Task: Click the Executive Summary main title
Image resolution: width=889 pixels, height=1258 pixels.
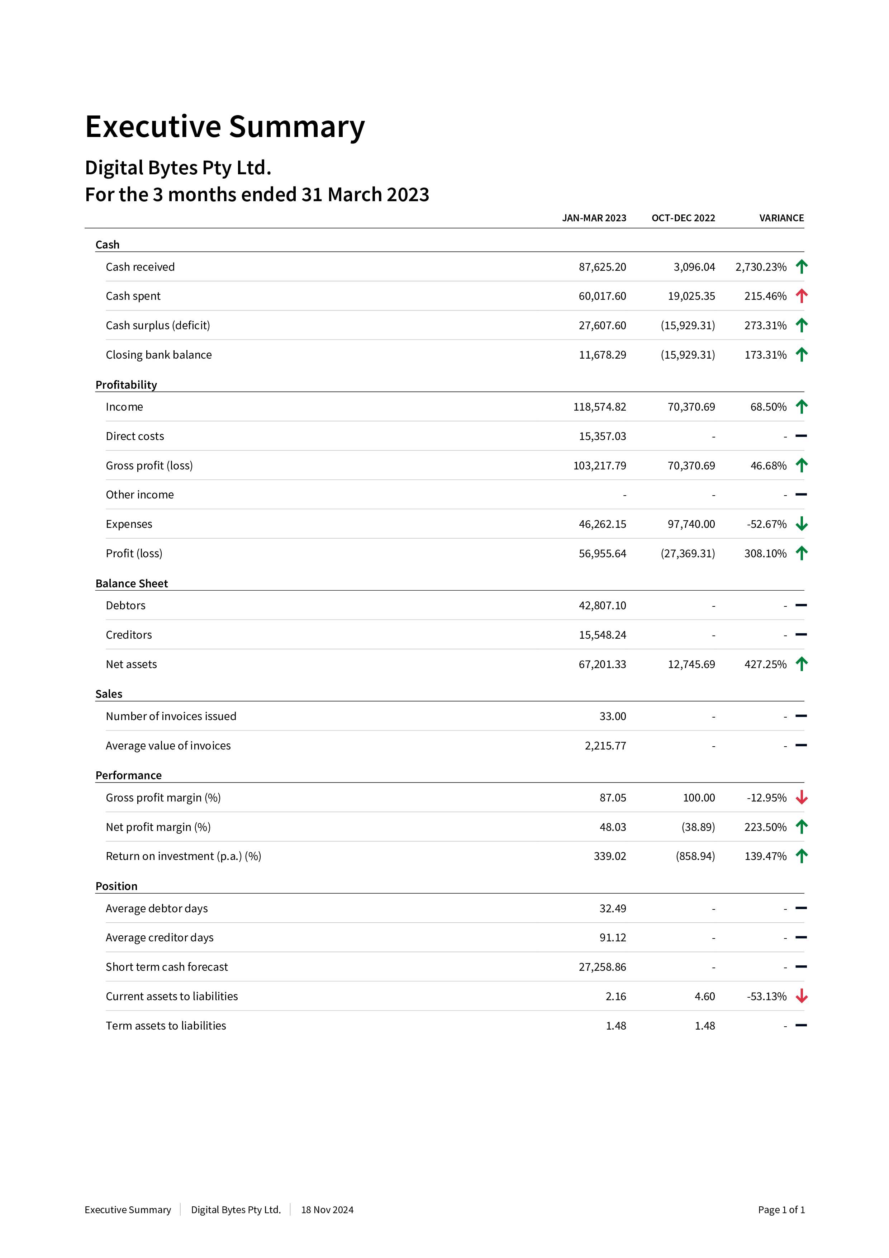Action: pos(224,127)
